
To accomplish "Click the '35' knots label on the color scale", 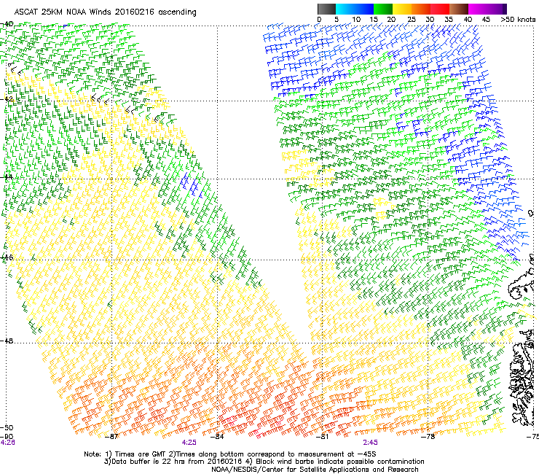I will pyautogui.click(x=449, y=20).
